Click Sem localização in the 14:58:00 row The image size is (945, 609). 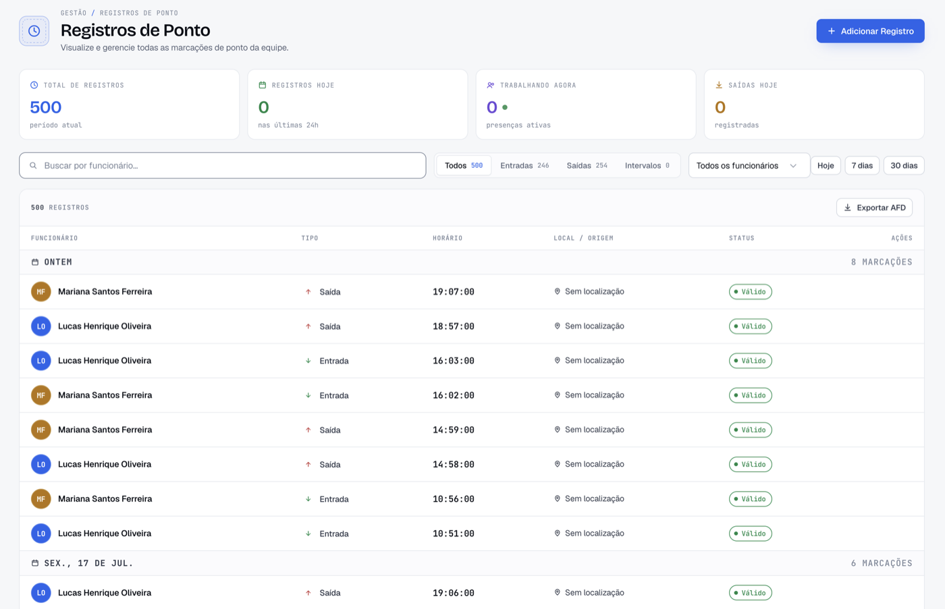595,464
